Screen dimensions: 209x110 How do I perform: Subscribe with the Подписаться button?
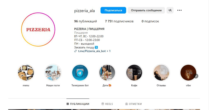tap(113, 10)
